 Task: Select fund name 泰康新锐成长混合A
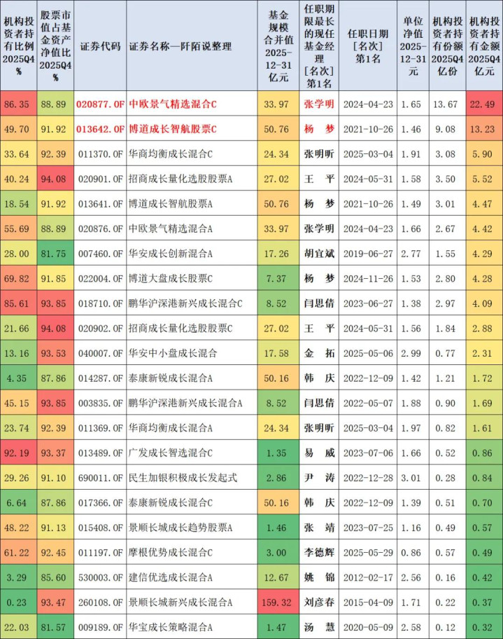171,378
